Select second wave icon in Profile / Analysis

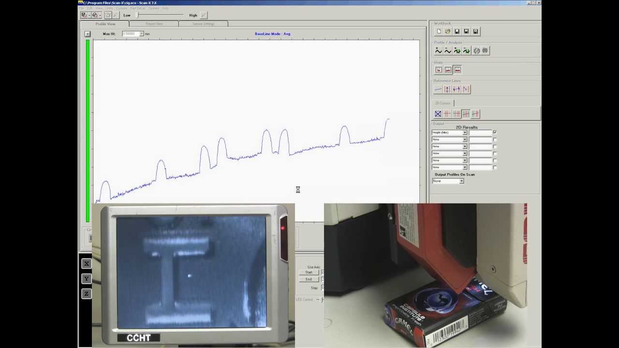point(448,51)
